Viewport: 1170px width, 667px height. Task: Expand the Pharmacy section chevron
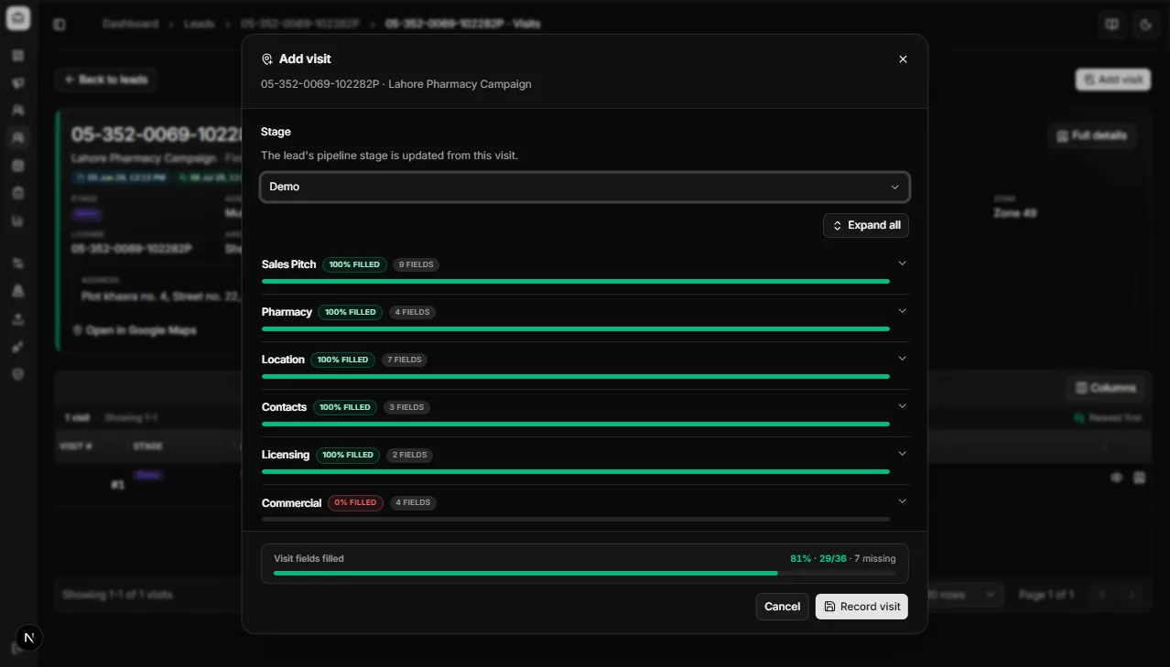pos(902,311)
